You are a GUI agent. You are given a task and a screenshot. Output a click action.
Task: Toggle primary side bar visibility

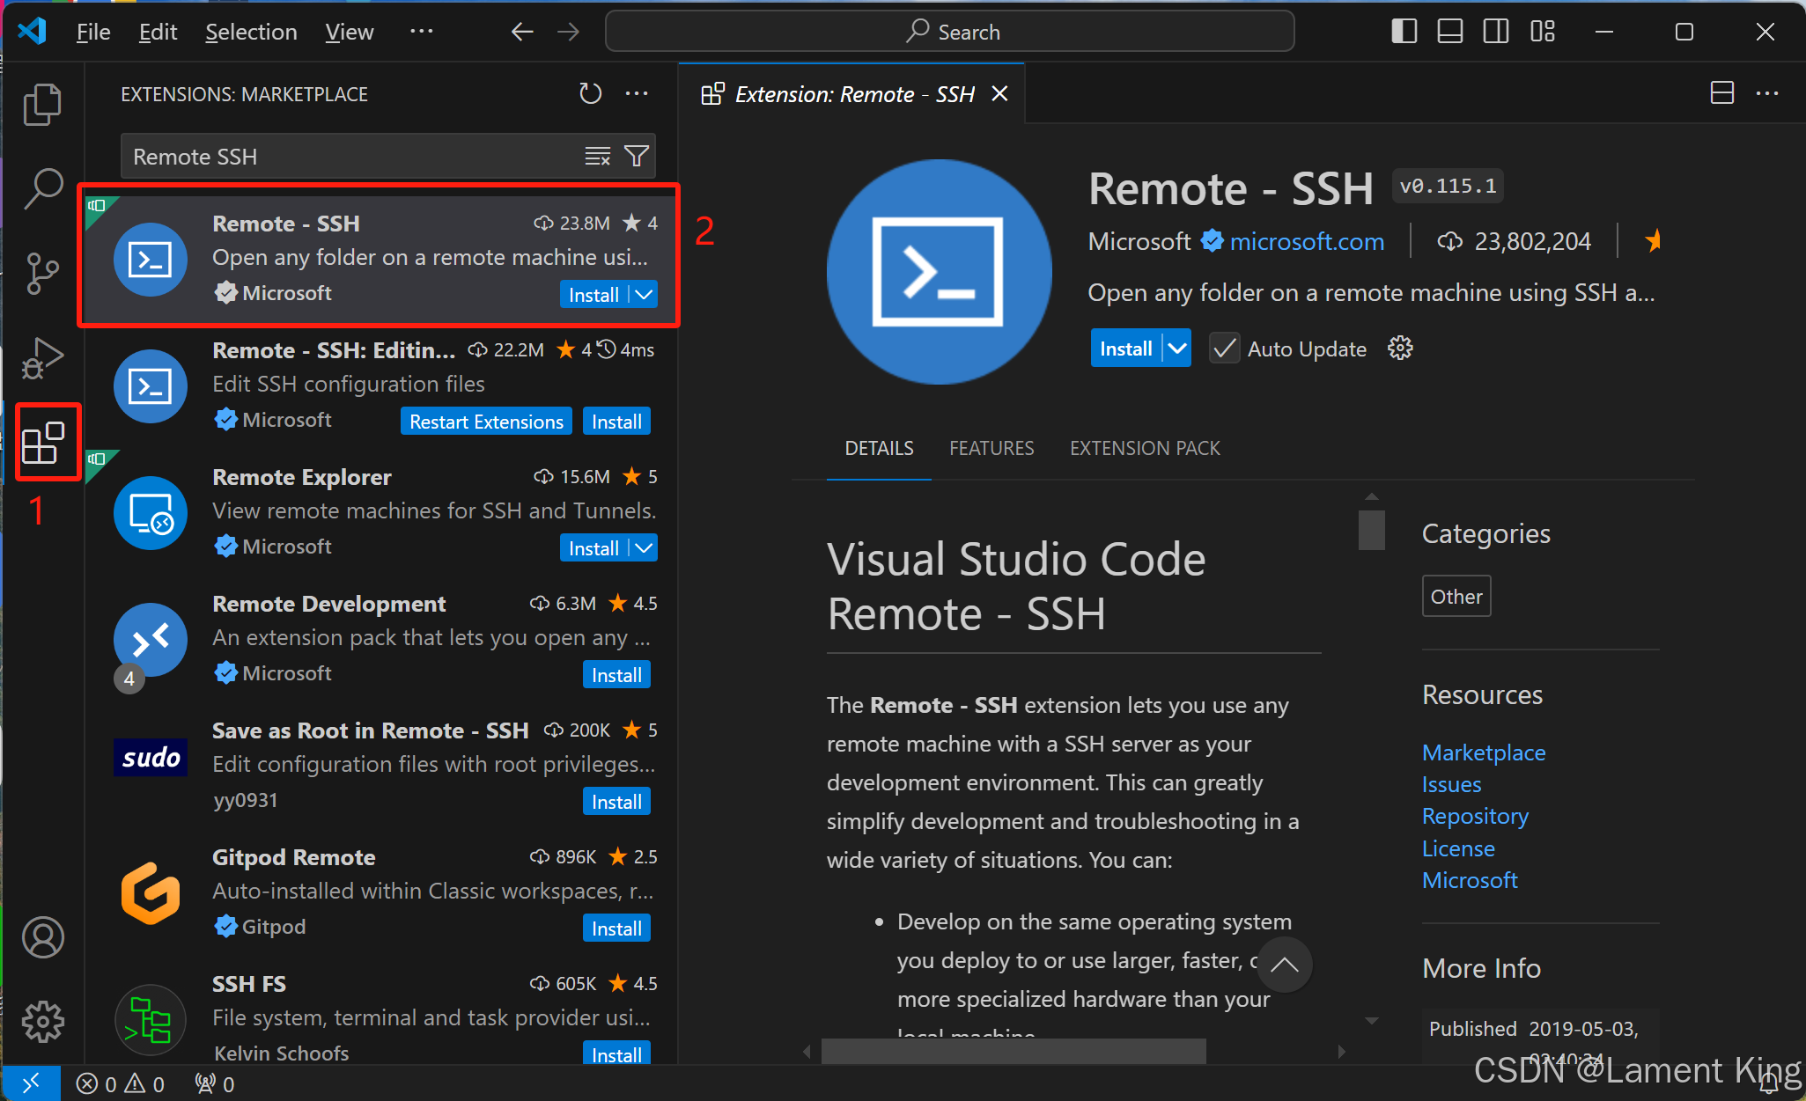(1404, 32)
